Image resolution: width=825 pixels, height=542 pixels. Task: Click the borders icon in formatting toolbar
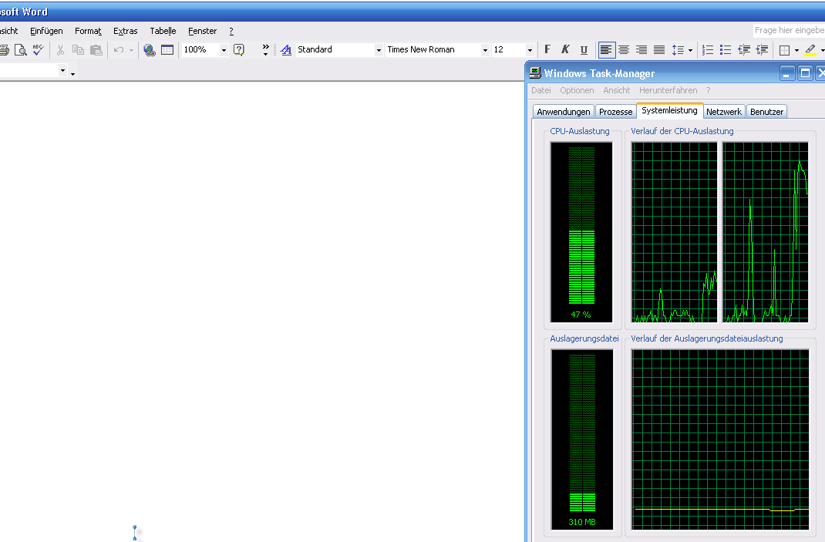coord(784,50)
